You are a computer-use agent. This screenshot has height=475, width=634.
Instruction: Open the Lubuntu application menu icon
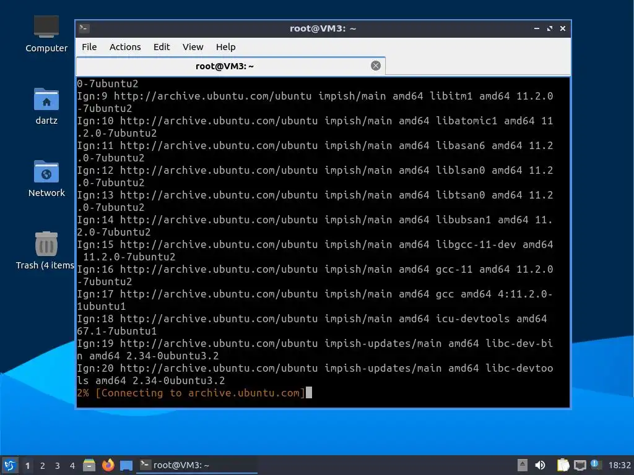click(10, 465)
